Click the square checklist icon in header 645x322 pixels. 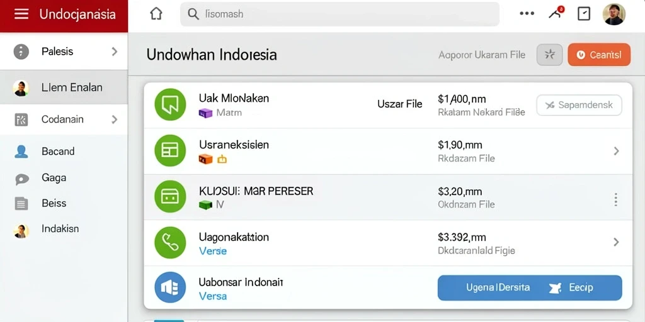pos(584,14)
